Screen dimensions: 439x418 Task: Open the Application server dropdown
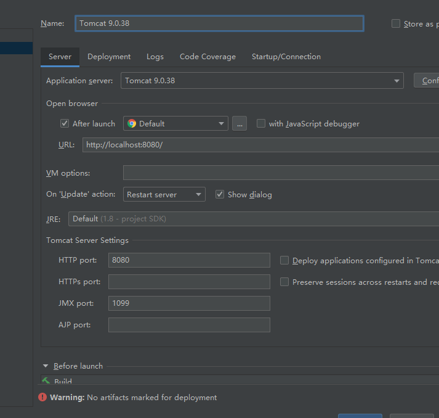pyautogui.click(x=262, y=81)
